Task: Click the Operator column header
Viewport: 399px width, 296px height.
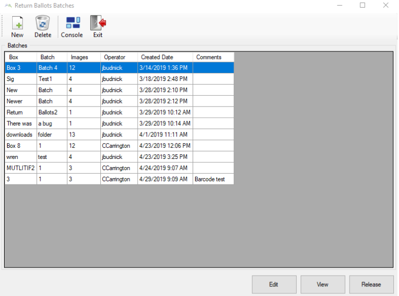Action: click(119, 57)
